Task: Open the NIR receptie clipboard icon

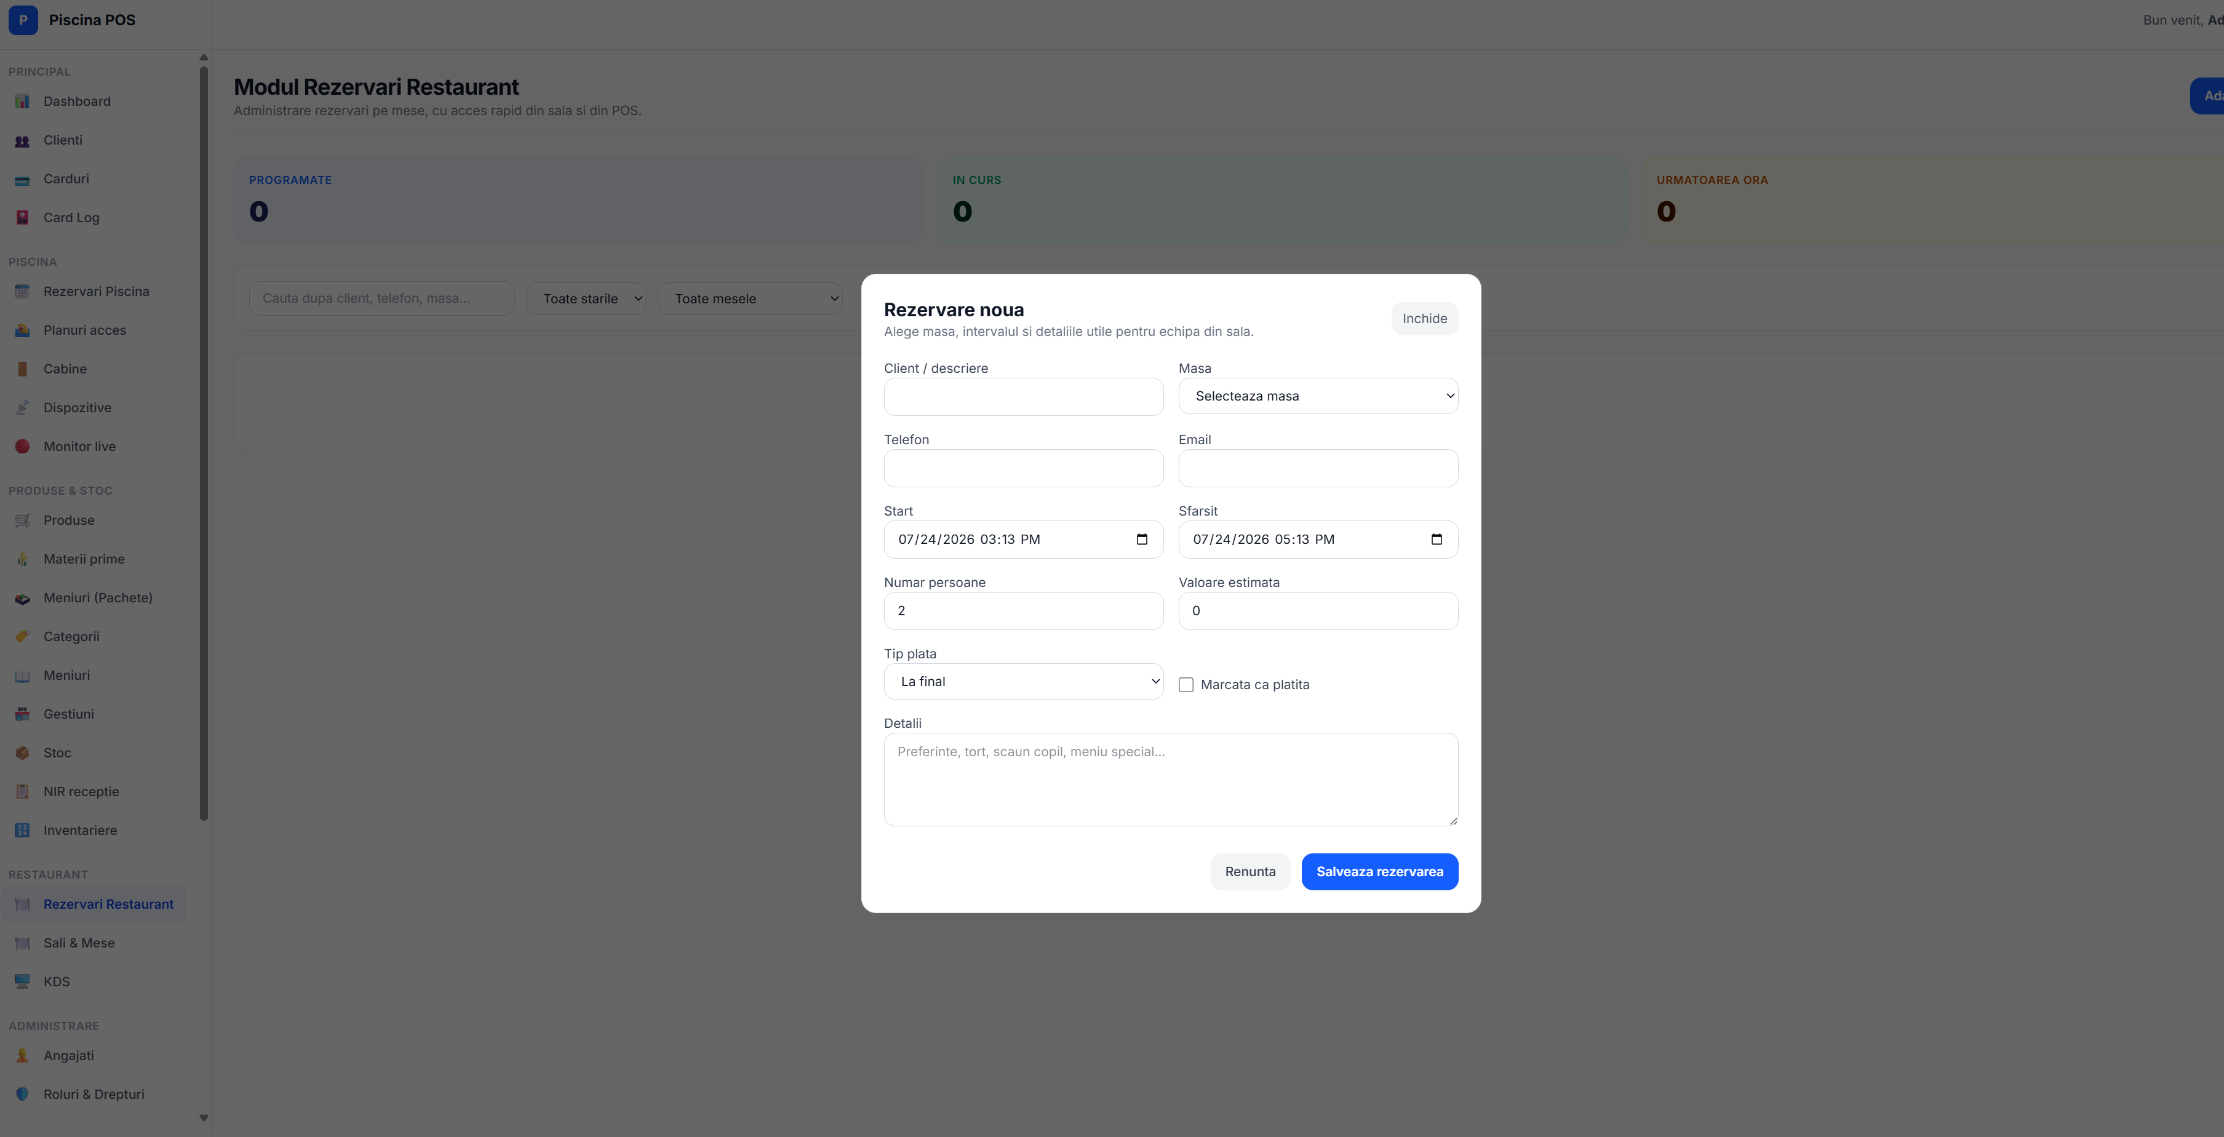Action: pyautogui.click(x=22, y=792)
